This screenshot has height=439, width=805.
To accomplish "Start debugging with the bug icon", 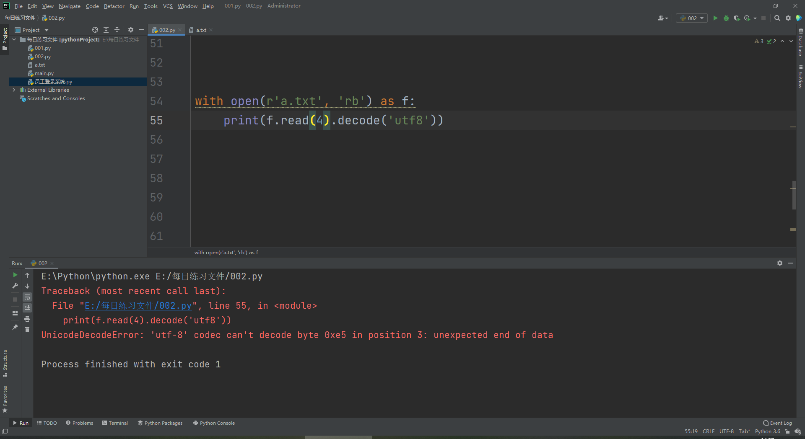I will click(726, 18).
